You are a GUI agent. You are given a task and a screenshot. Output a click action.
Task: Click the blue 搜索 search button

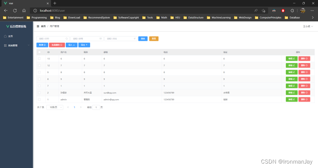(143, 39)
